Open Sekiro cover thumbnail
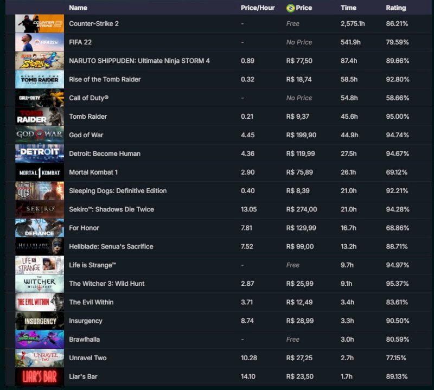The image size is (434, 390). 40,209
